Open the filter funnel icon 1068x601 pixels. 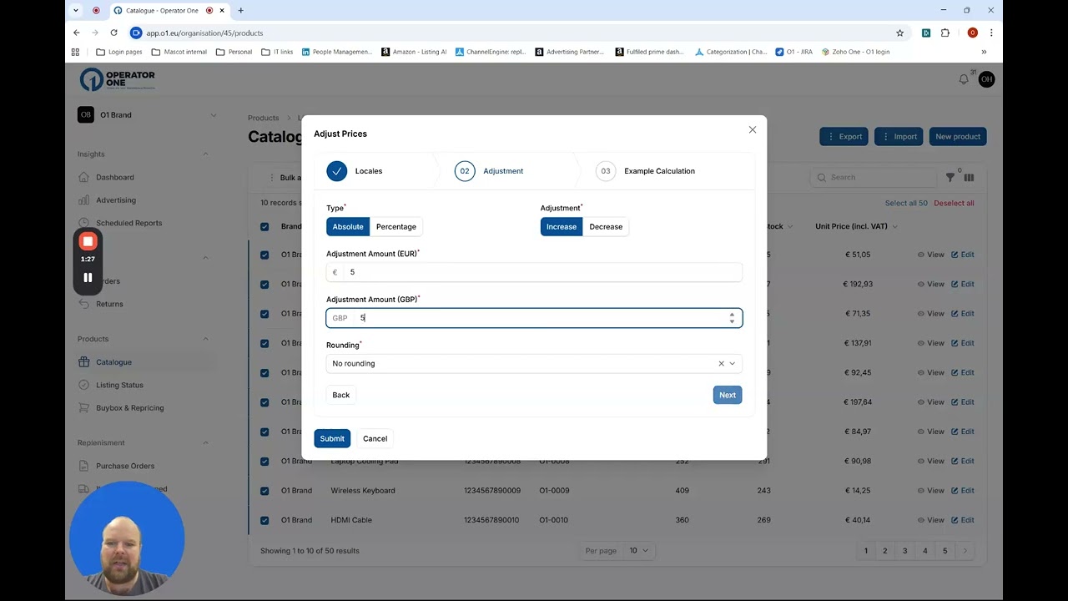point(950,177)
